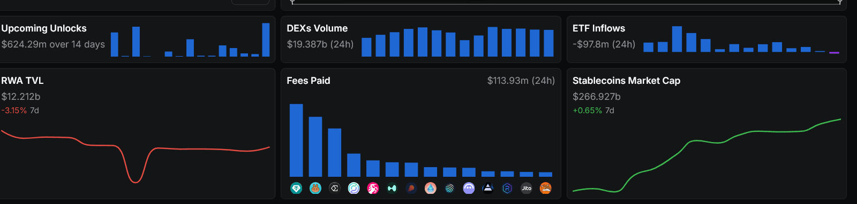Screen dimensions: 857x204
Task: Open the RWA TVL card title
Action: [22, 81]
